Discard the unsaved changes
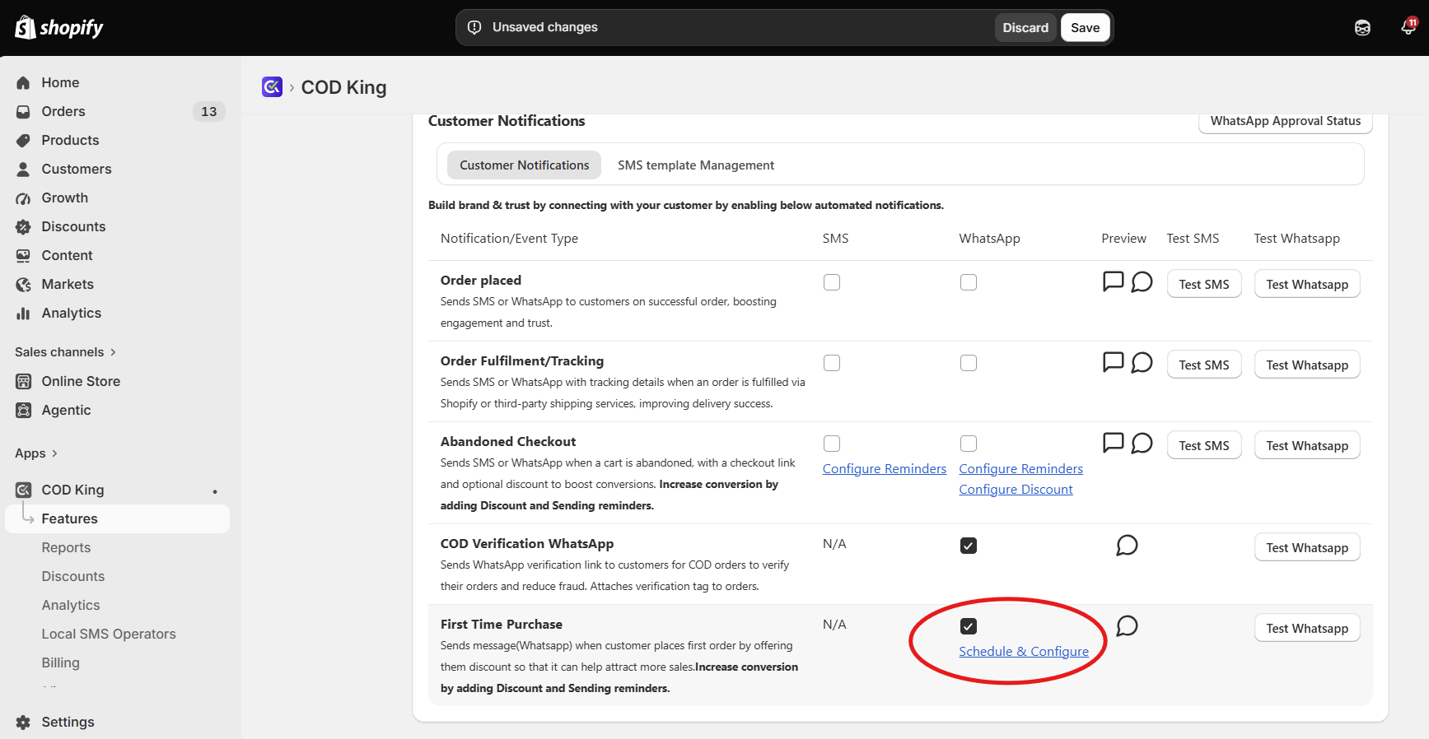This screenshot has height=739, width=1429. tap(1025, 28)
